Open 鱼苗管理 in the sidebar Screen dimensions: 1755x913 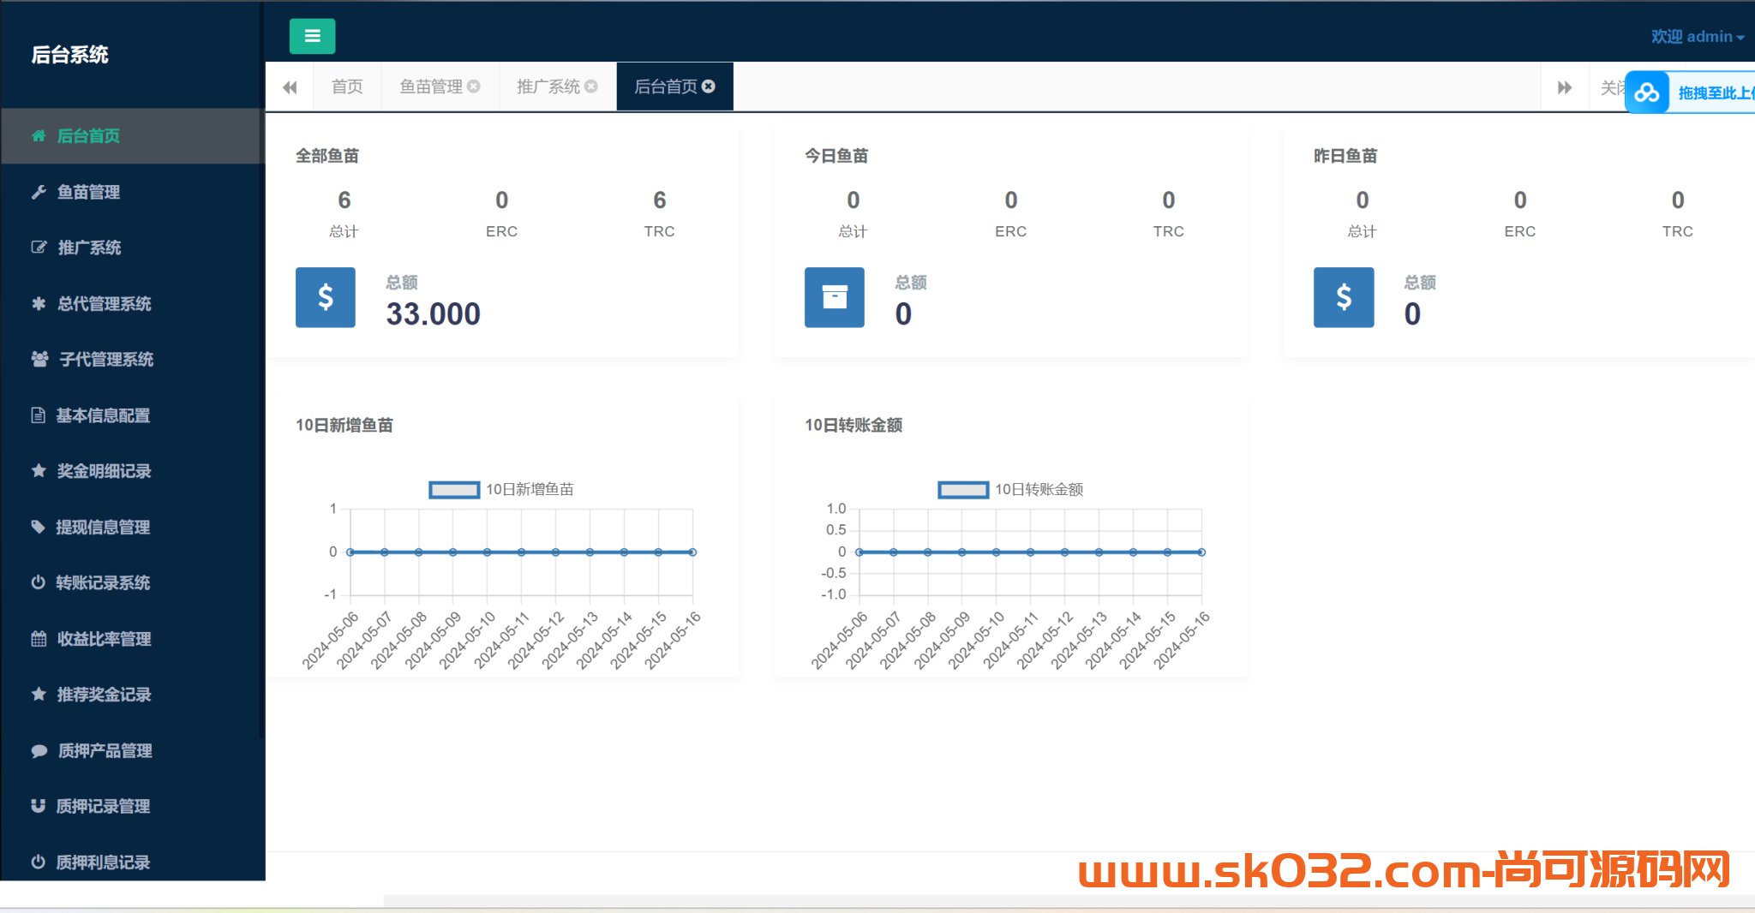pyautogui.click(x=132, y=192)
